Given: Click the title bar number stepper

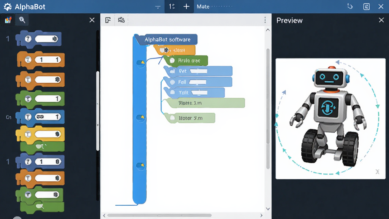Looking at the screenshot, I should tap(172, 6).
